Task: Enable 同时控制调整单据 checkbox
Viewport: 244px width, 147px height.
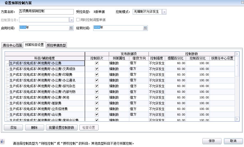Action: click(78, 20)
